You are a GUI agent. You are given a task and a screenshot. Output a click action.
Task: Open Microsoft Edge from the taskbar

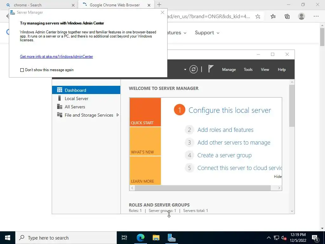(x=141, y=238)
